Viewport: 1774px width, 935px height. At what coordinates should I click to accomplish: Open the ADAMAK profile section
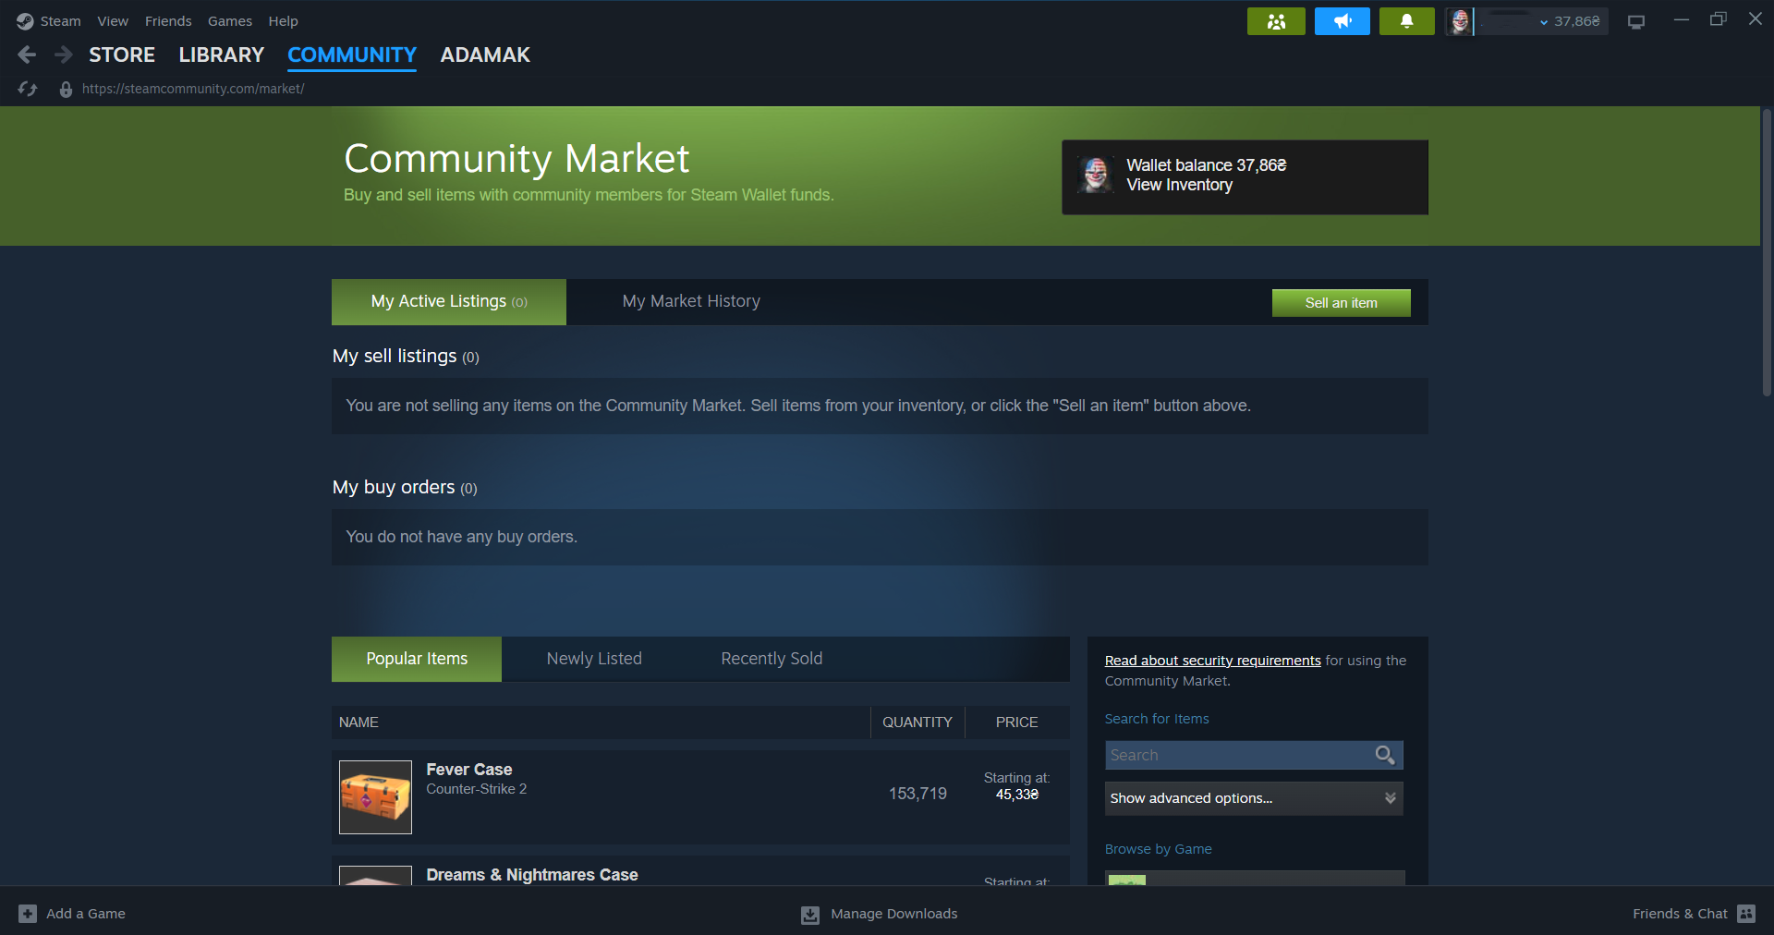pyautogui.click(x=485, y=55)
